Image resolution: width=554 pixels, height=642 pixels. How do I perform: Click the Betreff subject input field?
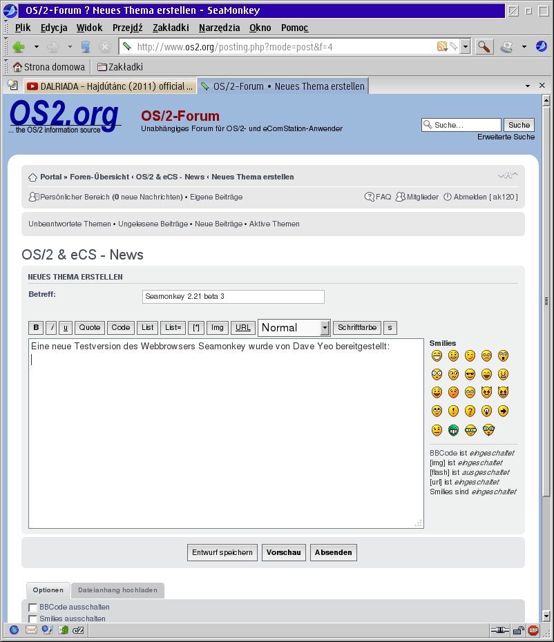point(233,297)
